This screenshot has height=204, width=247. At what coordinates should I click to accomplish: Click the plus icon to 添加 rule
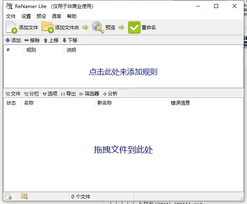point(8,40)
